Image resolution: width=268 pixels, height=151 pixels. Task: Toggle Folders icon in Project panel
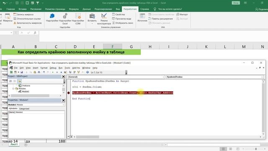click(19, 81)
